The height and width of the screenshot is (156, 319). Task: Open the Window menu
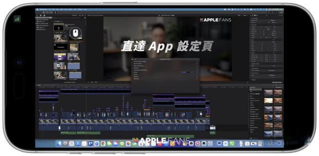80,9
